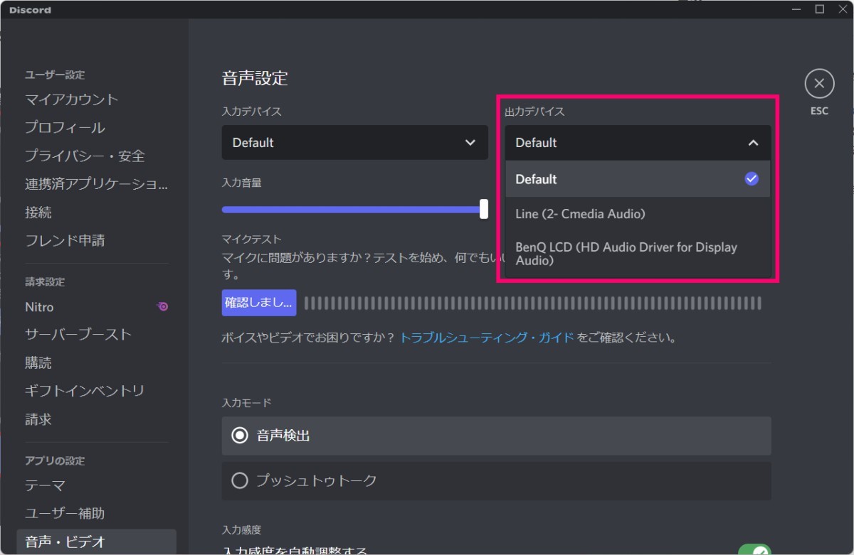Open the トラブルシューティング・ガイド link

(x=487, y=338)
